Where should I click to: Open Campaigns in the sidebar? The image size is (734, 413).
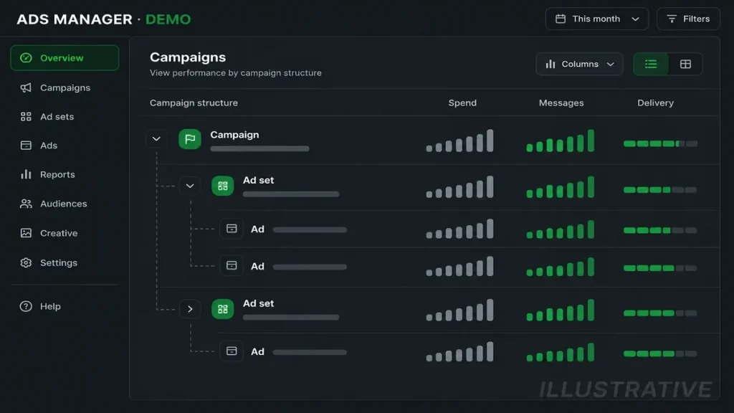(x=65, y=87)
